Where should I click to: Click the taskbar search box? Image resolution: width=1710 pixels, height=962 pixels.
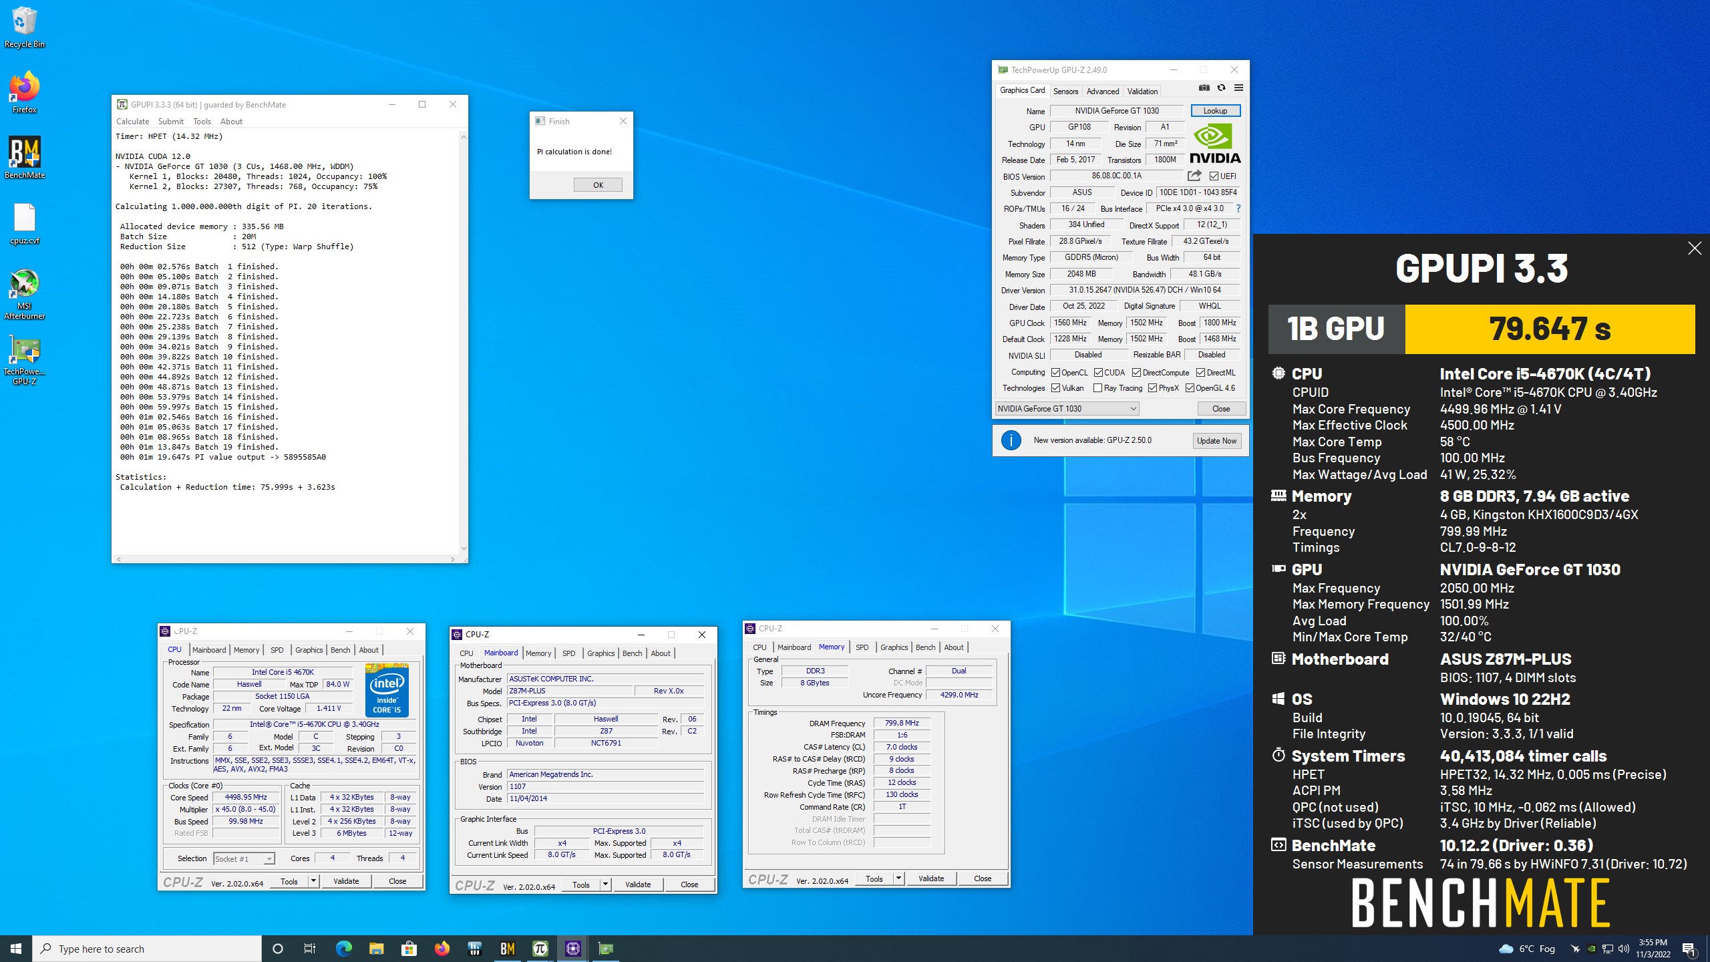(x=147, y=949)
